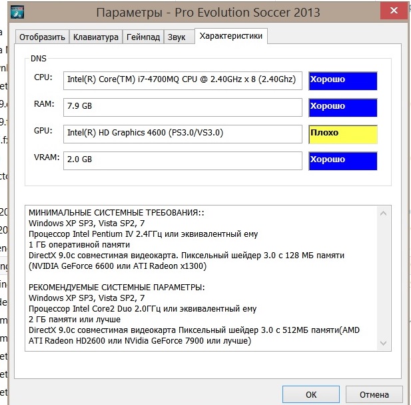Screen dimensions: 411x405
Task: Click the GPU: label
Action: tap(43, 131)
